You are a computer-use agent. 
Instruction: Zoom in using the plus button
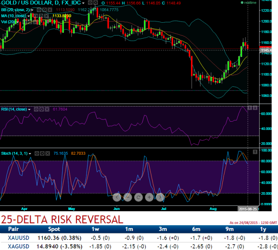click(148, 197)
